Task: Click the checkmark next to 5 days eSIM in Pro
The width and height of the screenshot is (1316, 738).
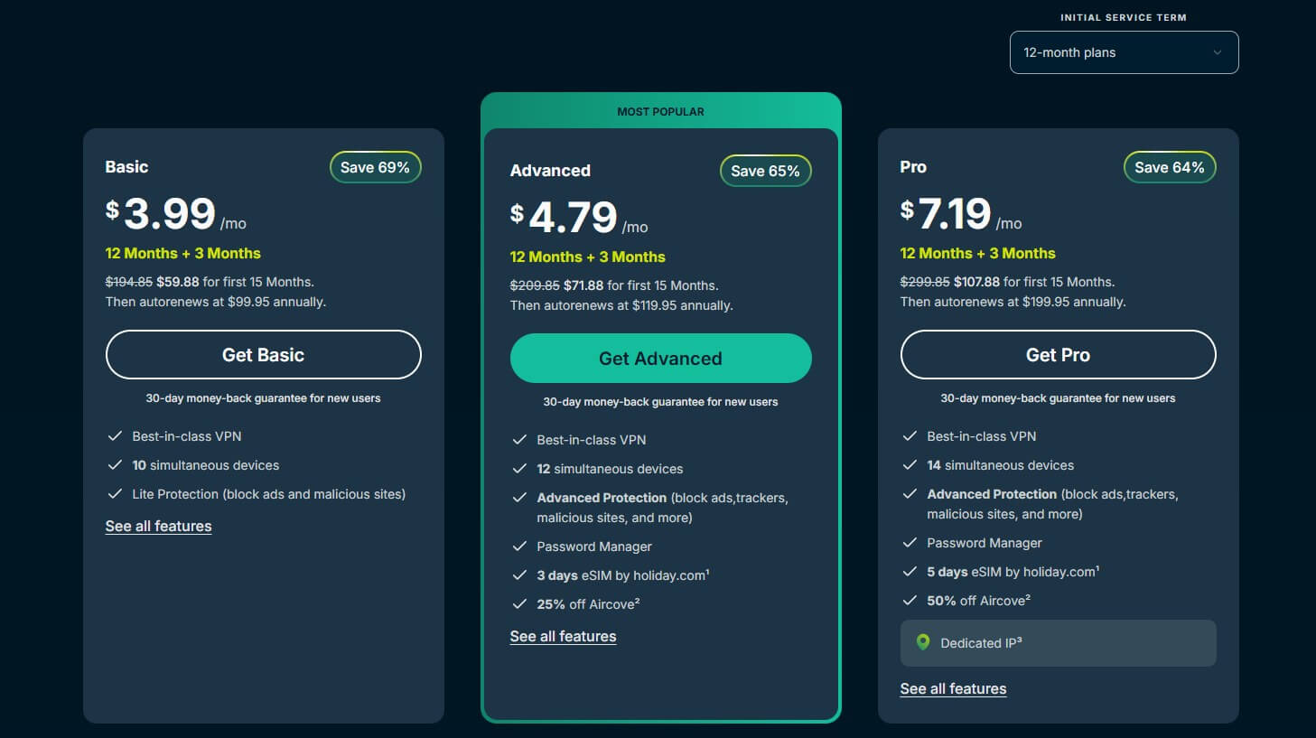Action: click(909, 571)
